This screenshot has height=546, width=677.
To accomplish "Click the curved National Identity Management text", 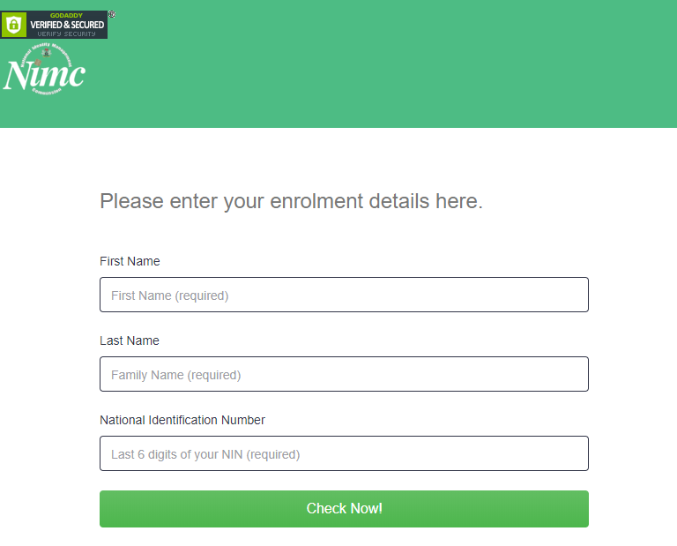I will [46, 53].
